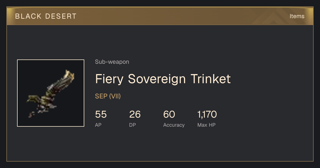This screenshot has height=168, width=320.
Task: Open the Fiery Sovereign Trinket item thumbnail
Action: click(x=51, y=93)
